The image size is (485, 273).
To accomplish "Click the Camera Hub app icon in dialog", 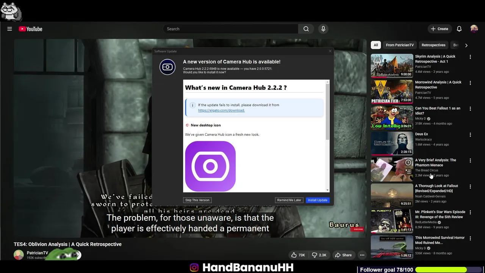I will 167,67.
